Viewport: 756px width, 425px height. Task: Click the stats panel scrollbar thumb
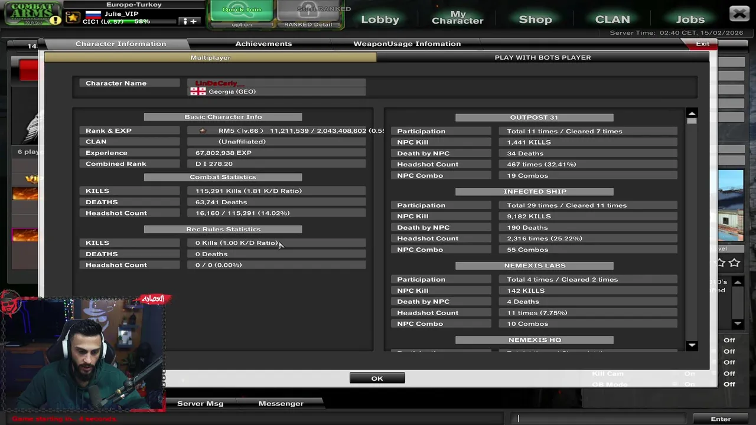pyautogui.click(x=692, y=121)
